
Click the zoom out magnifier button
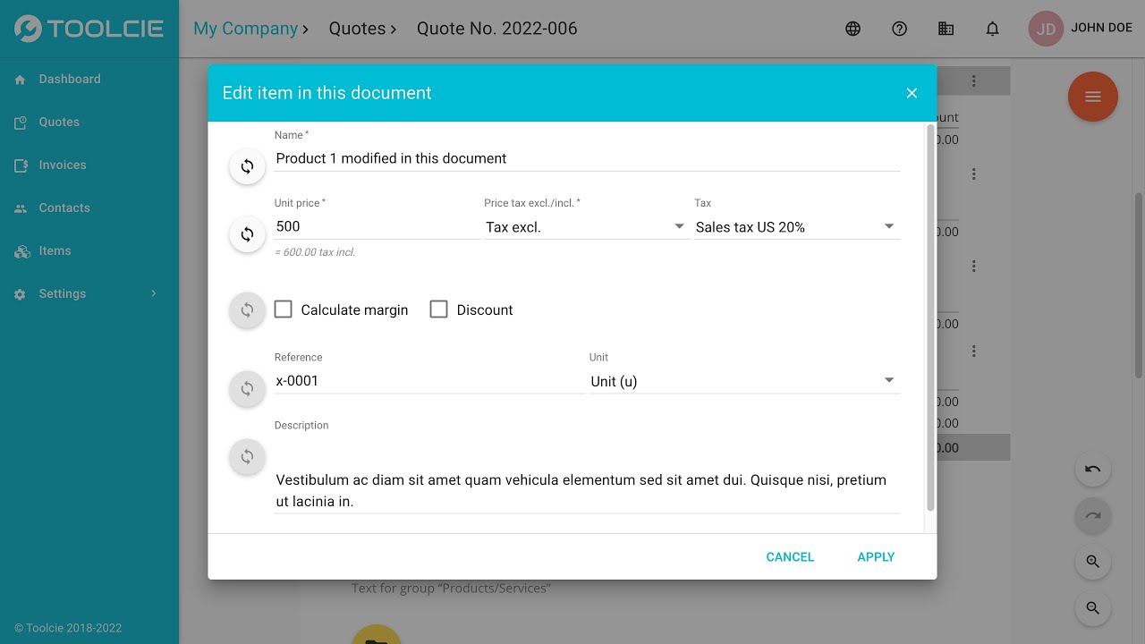tap(1093, 608)
